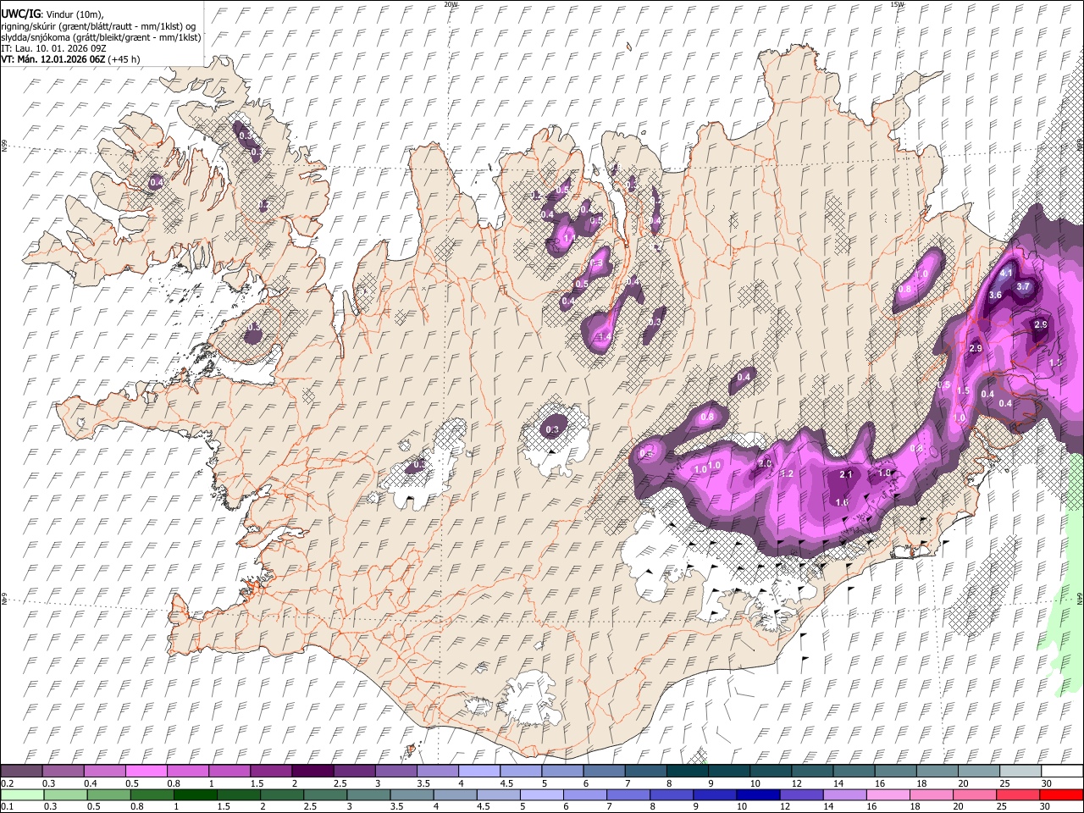Pick the upper legend swatch starting at 18
The height and width of the screenshot is (813, 1084).
point(937,771)
